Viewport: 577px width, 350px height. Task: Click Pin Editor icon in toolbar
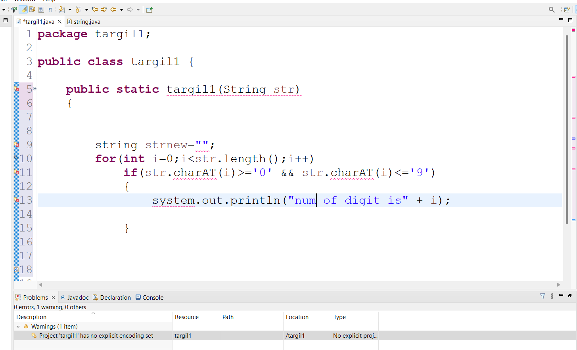click(x=150, y=10)
